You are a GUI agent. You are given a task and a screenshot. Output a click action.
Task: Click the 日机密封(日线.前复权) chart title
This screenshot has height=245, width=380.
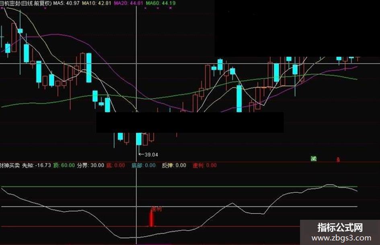tap(26, 3)
